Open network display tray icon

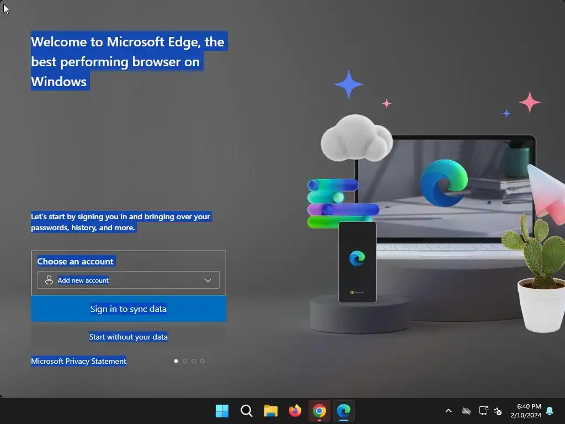coord(483,411)
